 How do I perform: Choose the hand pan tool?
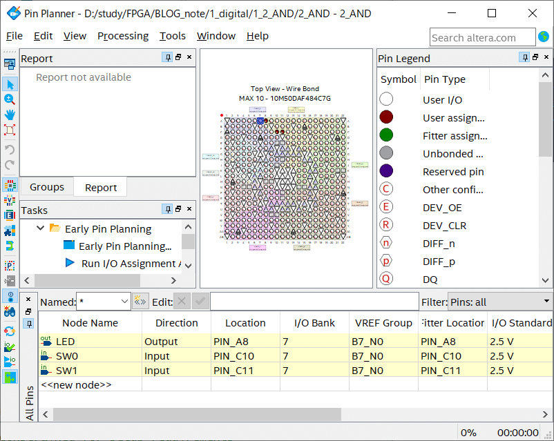coord(10,115)
